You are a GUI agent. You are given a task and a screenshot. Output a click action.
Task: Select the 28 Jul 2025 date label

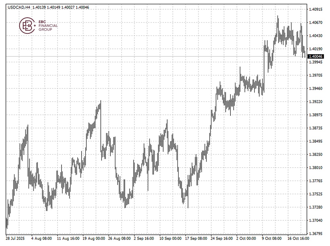point(15,239)
